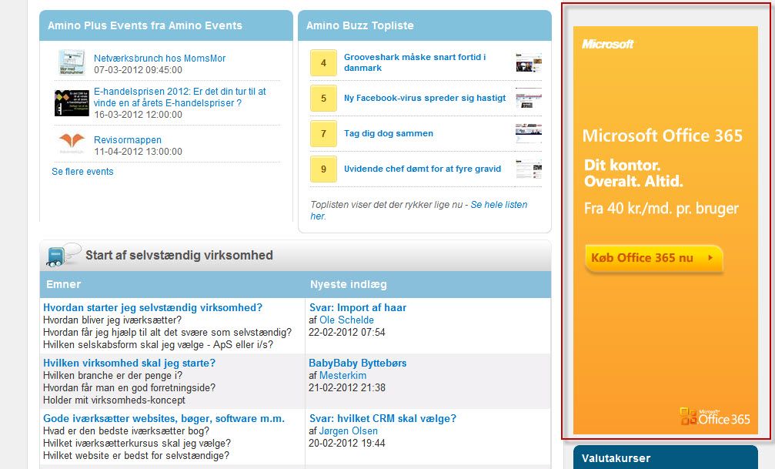
Task: Open Hvilken virksomhed skal jeg starte topic
Action: (x=129, y=363)
